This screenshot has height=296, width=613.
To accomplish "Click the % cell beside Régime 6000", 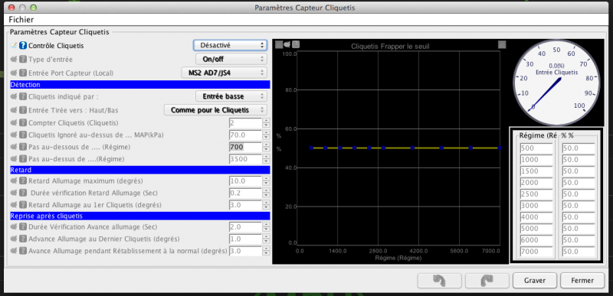I will coord(579,241).
